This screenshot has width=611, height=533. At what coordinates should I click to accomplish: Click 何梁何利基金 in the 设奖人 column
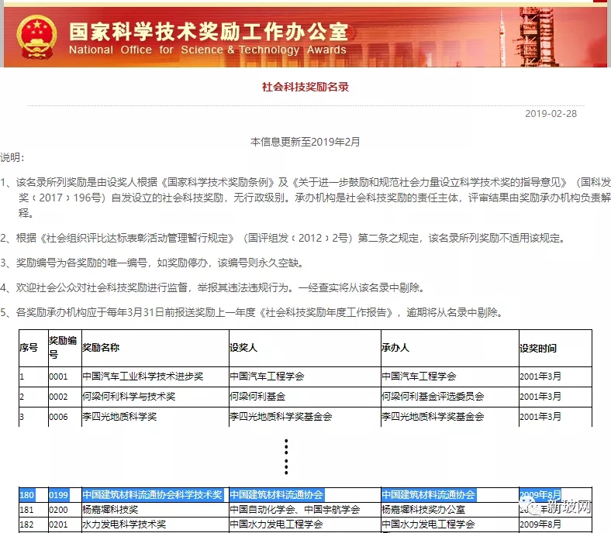(257, 397)
